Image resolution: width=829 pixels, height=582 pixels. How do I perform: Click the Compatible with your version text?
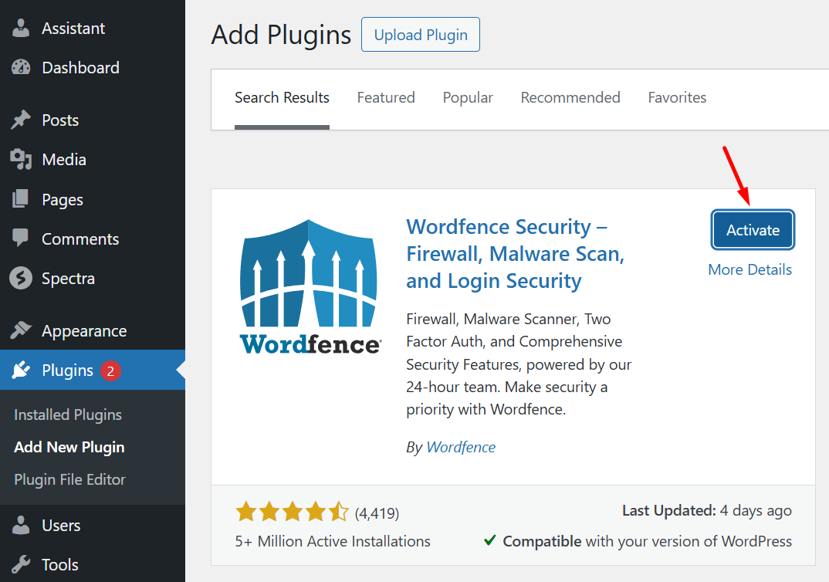click(647, 541)
